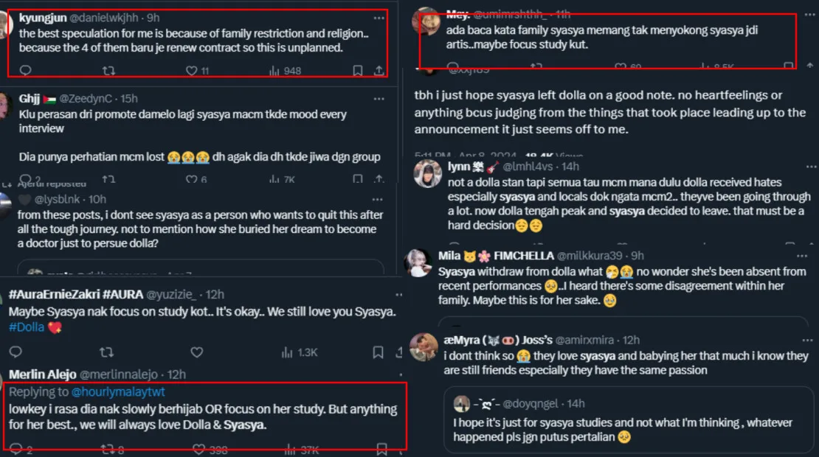View analytics of kyungjun's tweet showing 948
The image size is (819, 457).
pyautogui.click(x=286, y=71)
